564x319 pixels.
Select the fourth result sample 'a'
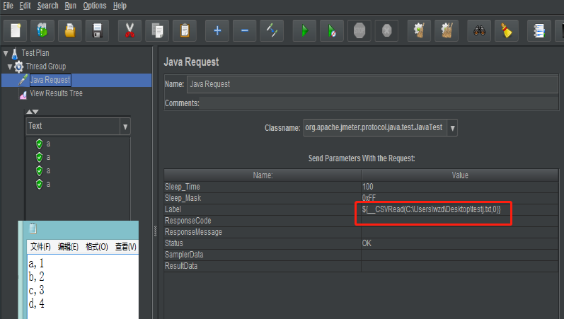(48, 185)
